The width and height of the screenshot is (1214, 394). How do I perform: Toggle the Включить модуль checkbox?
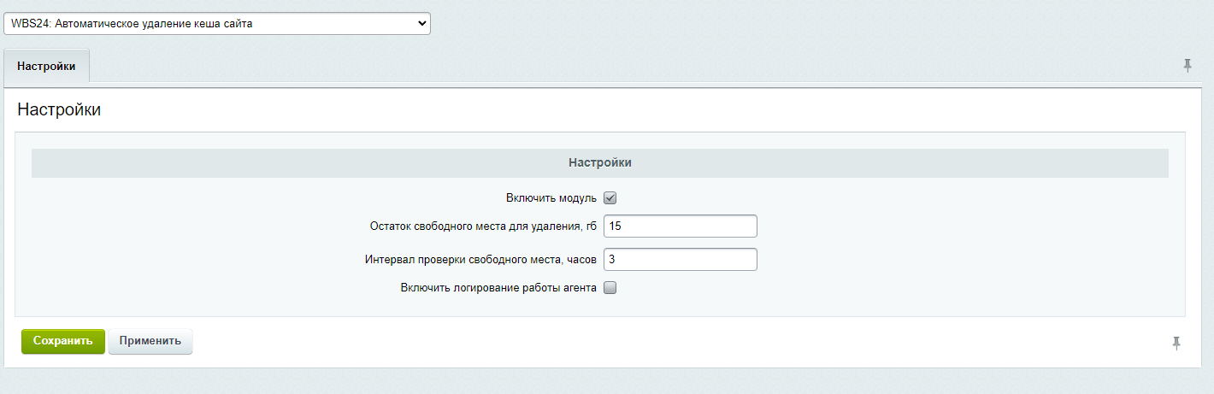[x=610, y=198]
